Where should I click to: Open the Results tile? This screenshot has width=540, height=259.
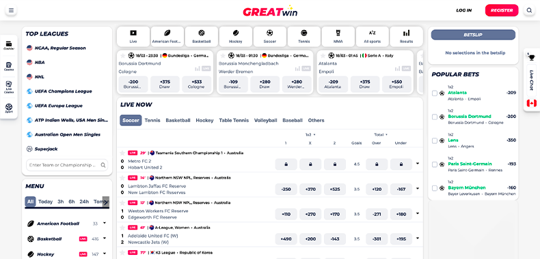click(407, 36)
